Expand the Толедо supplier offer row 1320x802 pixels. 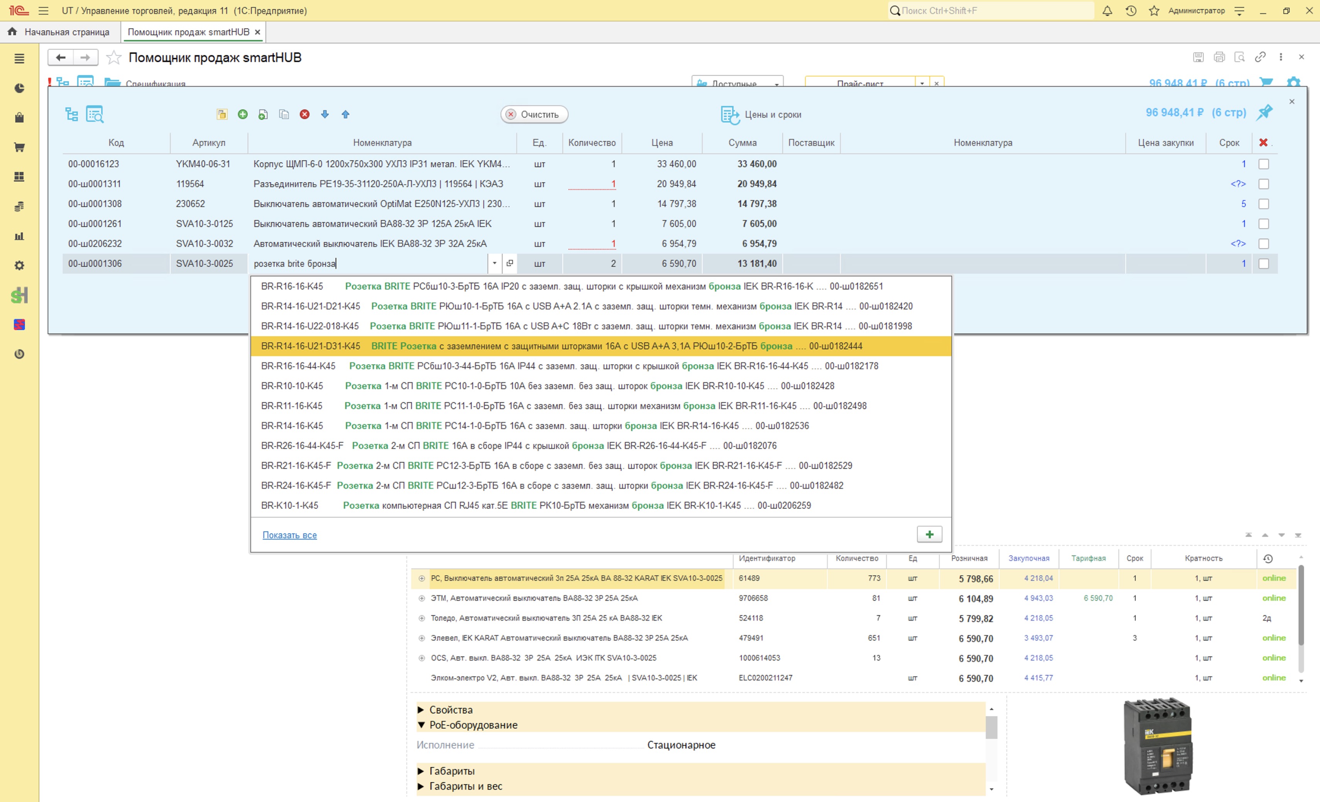pyautogui.click(x=421, y=618)
